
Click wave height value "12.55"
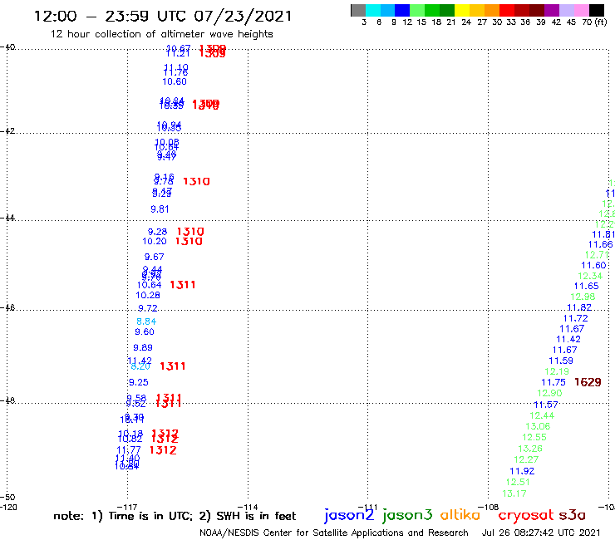click(534, 437)
